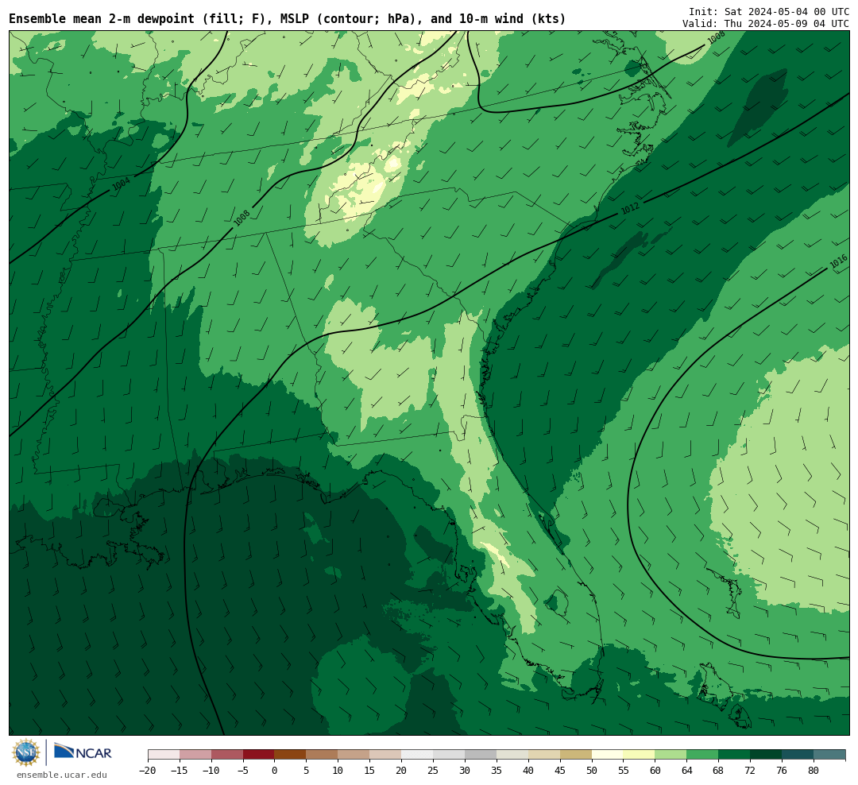Click the map title text
The width and height of the screenshot is (858, 785).
pos(288,19)
